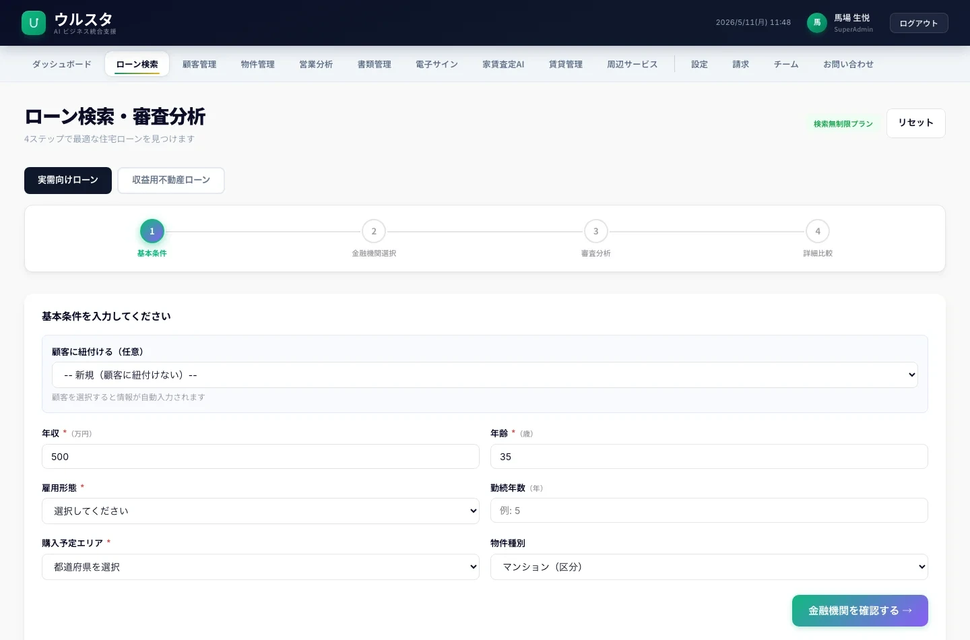The image size is (970, 640).
Task: Open 周辺サービス tab
Action: 633,65
